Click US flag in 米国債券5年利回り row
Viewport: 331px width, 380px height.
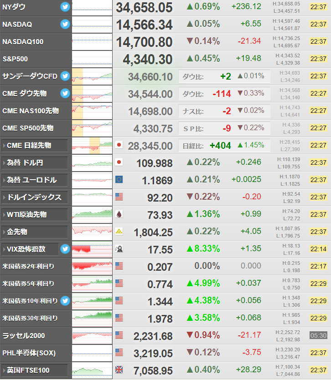119,283
